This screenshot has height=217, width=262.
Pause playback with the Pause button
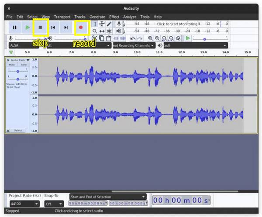pos(15,28)
